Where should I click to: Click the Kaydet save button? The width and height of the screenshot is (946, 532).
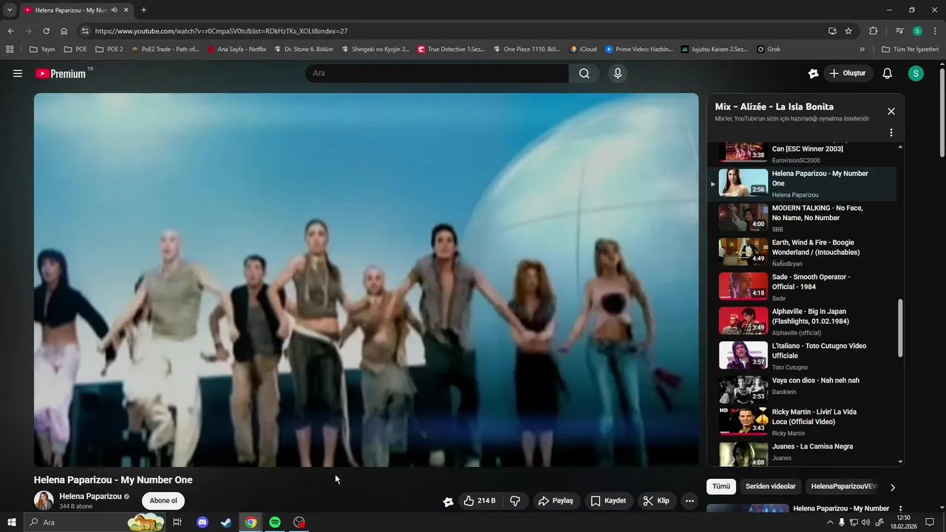click(x=608, y=501)
